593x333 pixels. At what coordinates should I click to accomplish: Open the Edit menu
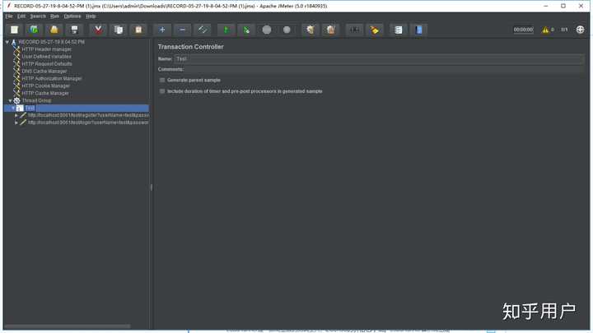21,16
